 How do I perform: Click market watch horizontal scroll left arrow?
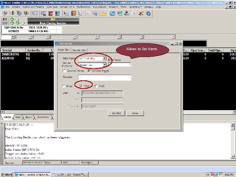(2, 112)
